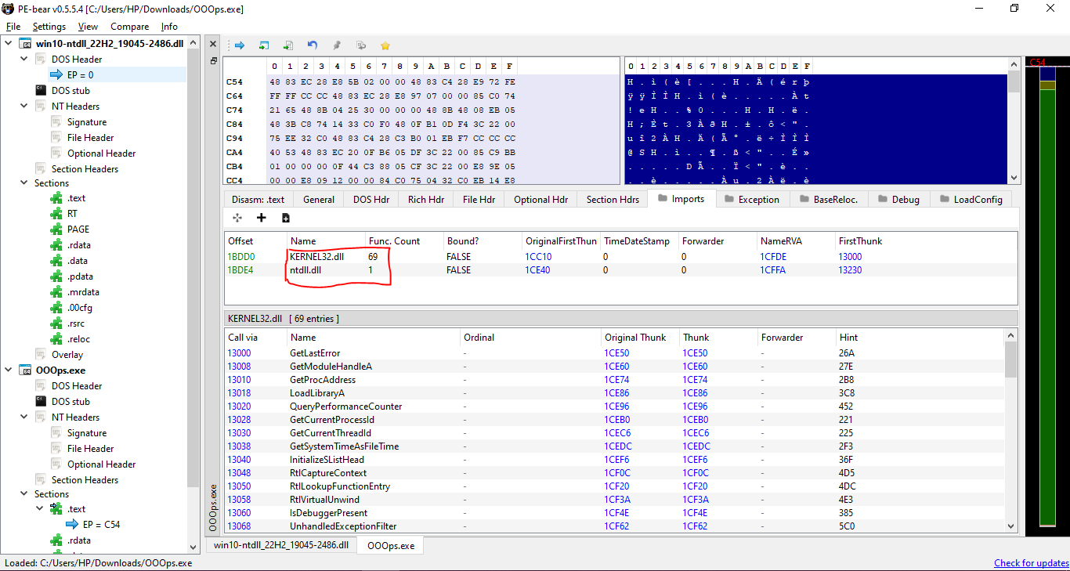Click the blue-window arrow icon, second in the main toolbar

[264, 45]
